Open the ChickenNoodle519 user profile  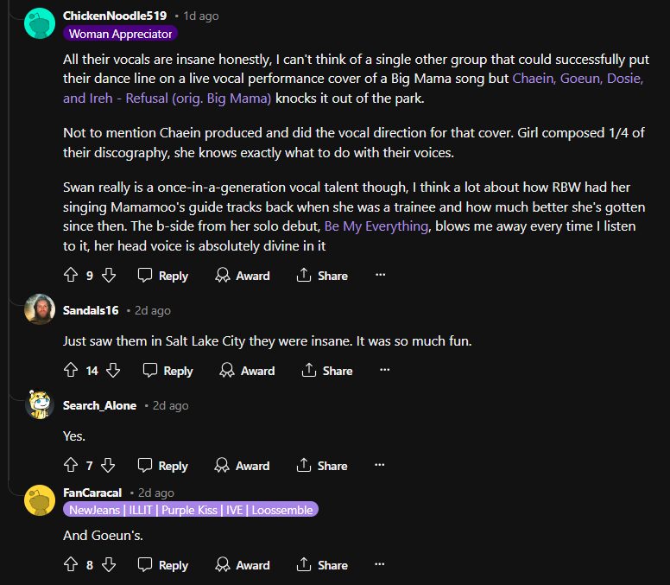point(115,16)
